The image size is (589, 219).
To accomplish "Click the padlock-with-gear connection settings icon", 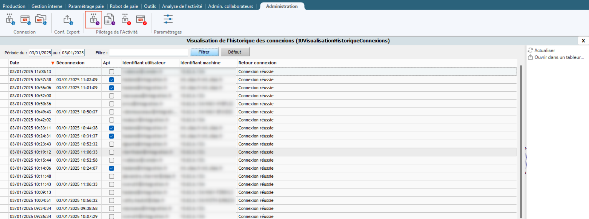I will click(x=10, y=20).
